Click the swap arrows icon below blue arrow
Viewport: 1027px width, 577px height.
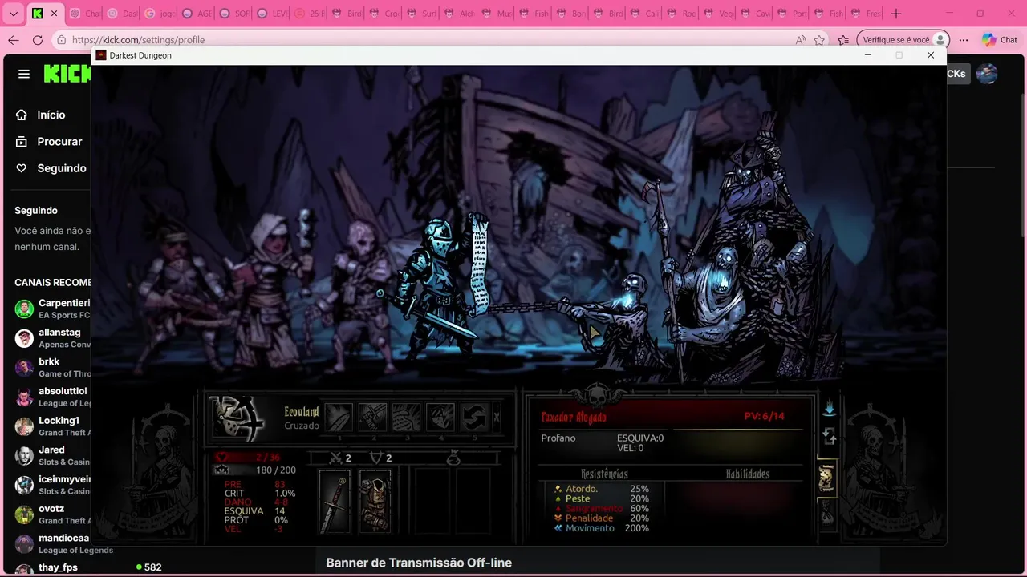(x=830, y=437)
